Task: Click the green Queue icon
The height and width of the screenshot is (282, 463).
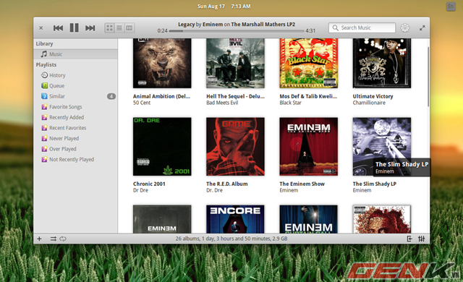Action: point(44,85)
